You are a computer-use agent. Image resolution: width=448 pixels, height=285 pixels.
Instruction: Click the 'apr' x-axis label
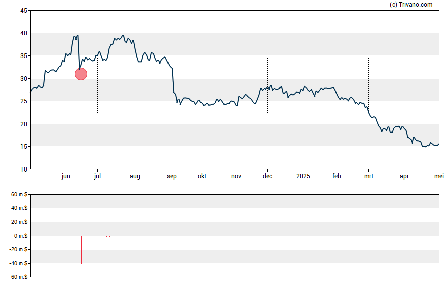[x=404, y=176]
